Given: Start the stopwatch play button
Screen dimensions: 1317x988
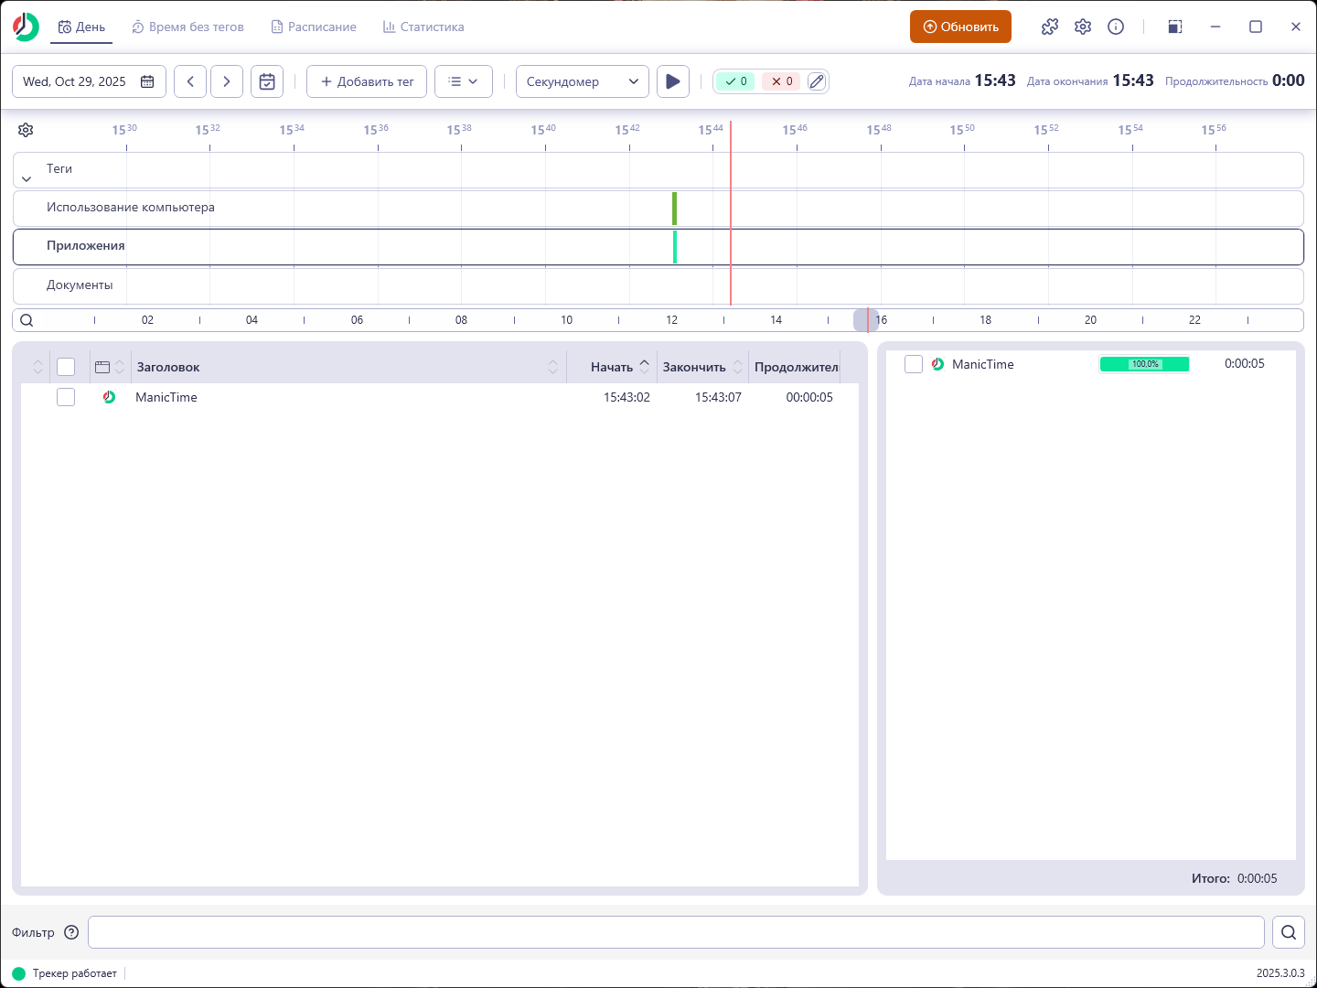Looking at the screenshot, I should pos(673,81).
